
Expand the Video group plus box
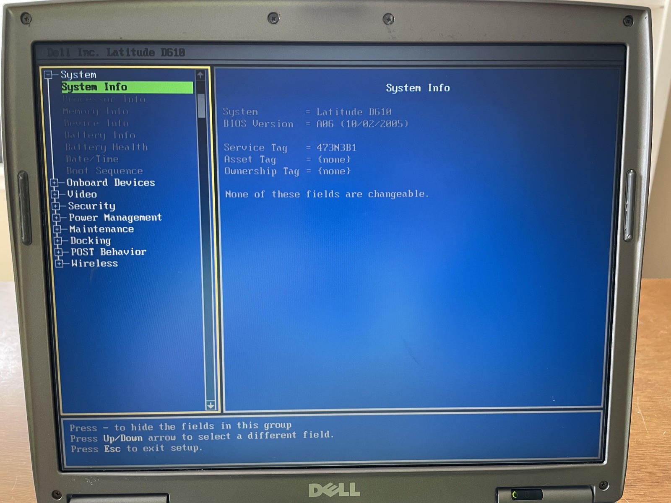tap(55, 194)
